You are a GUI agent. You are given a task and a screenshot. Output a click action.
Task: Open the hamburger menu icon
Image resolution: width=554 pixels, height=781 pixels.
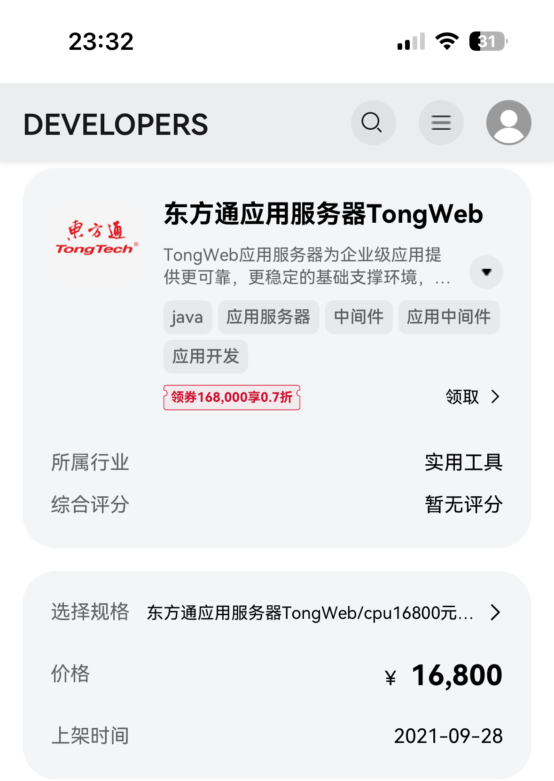tap(441, 123)
